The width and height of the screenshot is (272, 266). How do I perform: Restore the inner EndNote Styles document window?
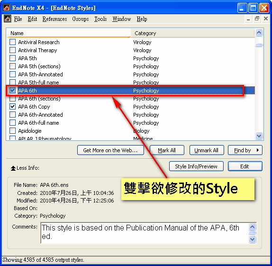257,18
